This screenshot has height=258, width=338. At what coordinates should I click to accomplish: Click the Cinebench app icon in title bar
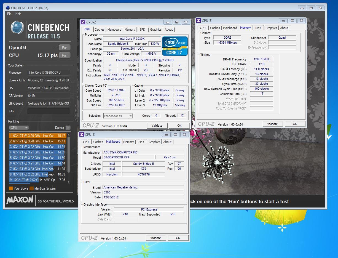click(7, 8)
